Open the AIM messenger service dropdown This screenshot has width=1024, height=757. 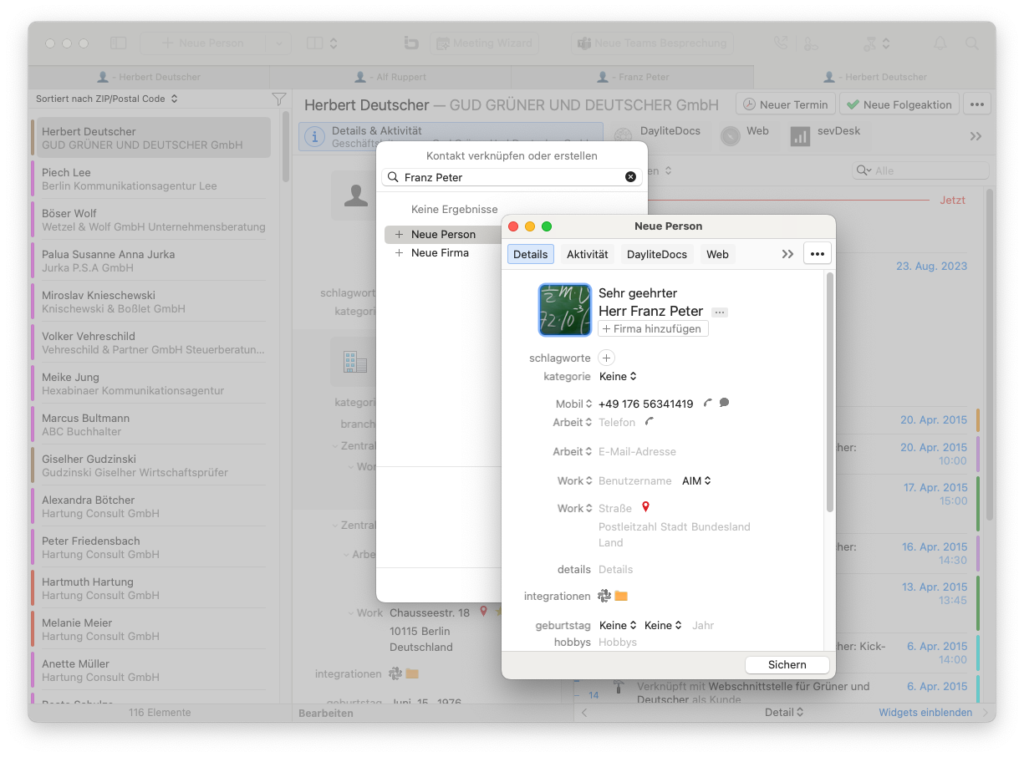(696, 481)
